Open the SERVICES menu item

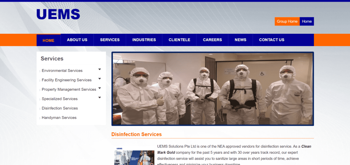pos(110,40)
